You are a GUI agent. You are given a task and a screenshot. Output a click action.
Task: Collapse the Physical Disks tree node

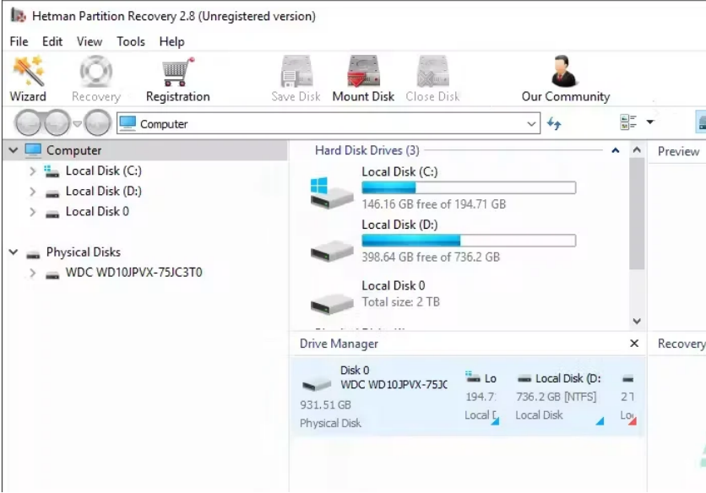pyautogui.click(x=14, y=252)
